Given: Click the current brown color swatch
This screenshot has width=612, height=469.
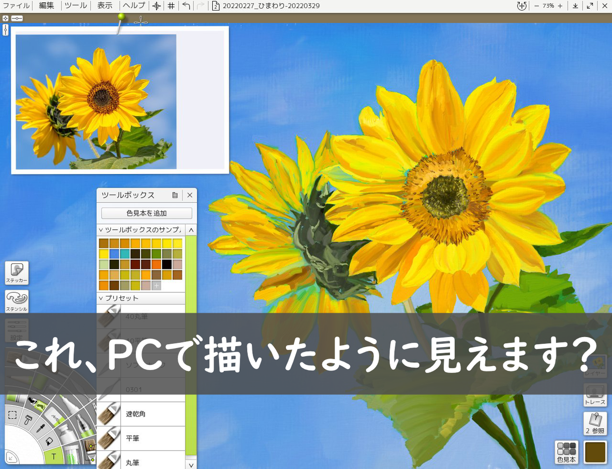Looking at the screenshot, I should click(x=595, y=452).
